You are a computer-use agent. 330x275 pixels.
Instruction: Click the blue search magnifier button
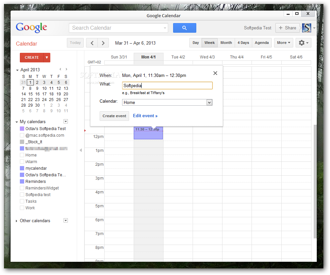[x=184, y=28]
